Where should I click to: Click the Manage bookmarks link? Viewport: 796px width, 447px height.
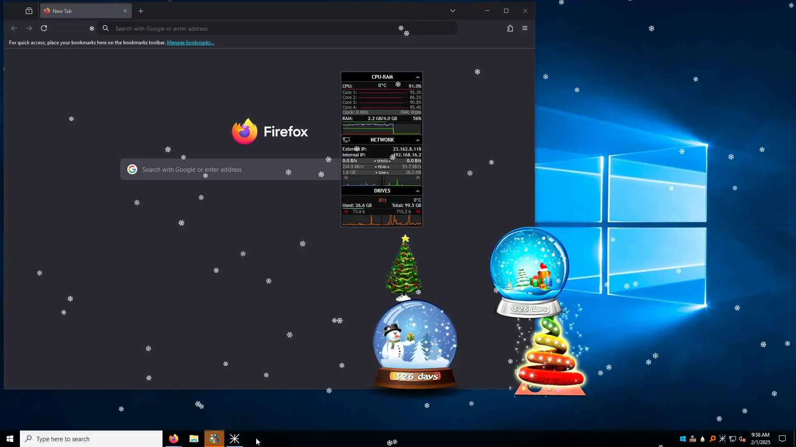pos(190,43)
